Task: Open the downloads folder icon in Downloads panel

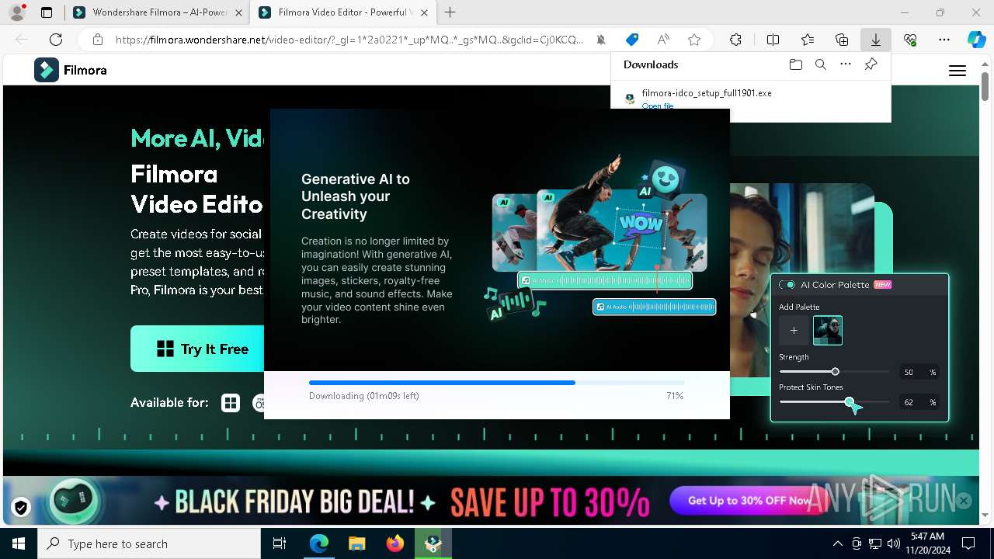Action: point(795,64)
